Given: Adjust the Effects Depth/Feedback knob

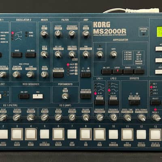Looking at the screenshot, I should coord(141,117).
